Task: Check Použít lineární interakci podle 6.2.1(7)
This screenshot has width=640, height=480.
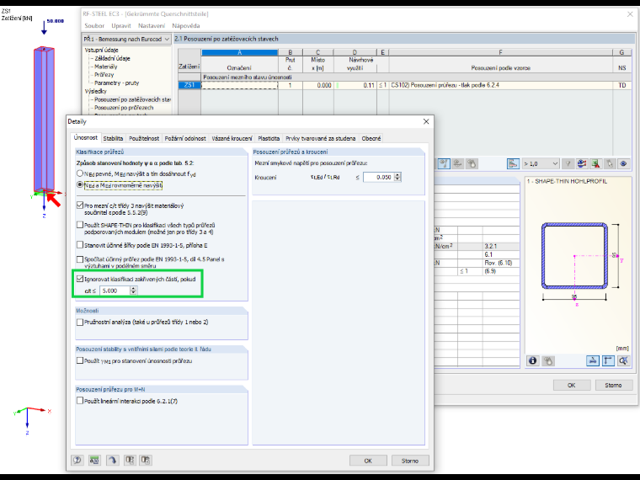Action: pyautogui.click(x=80, y=401)
